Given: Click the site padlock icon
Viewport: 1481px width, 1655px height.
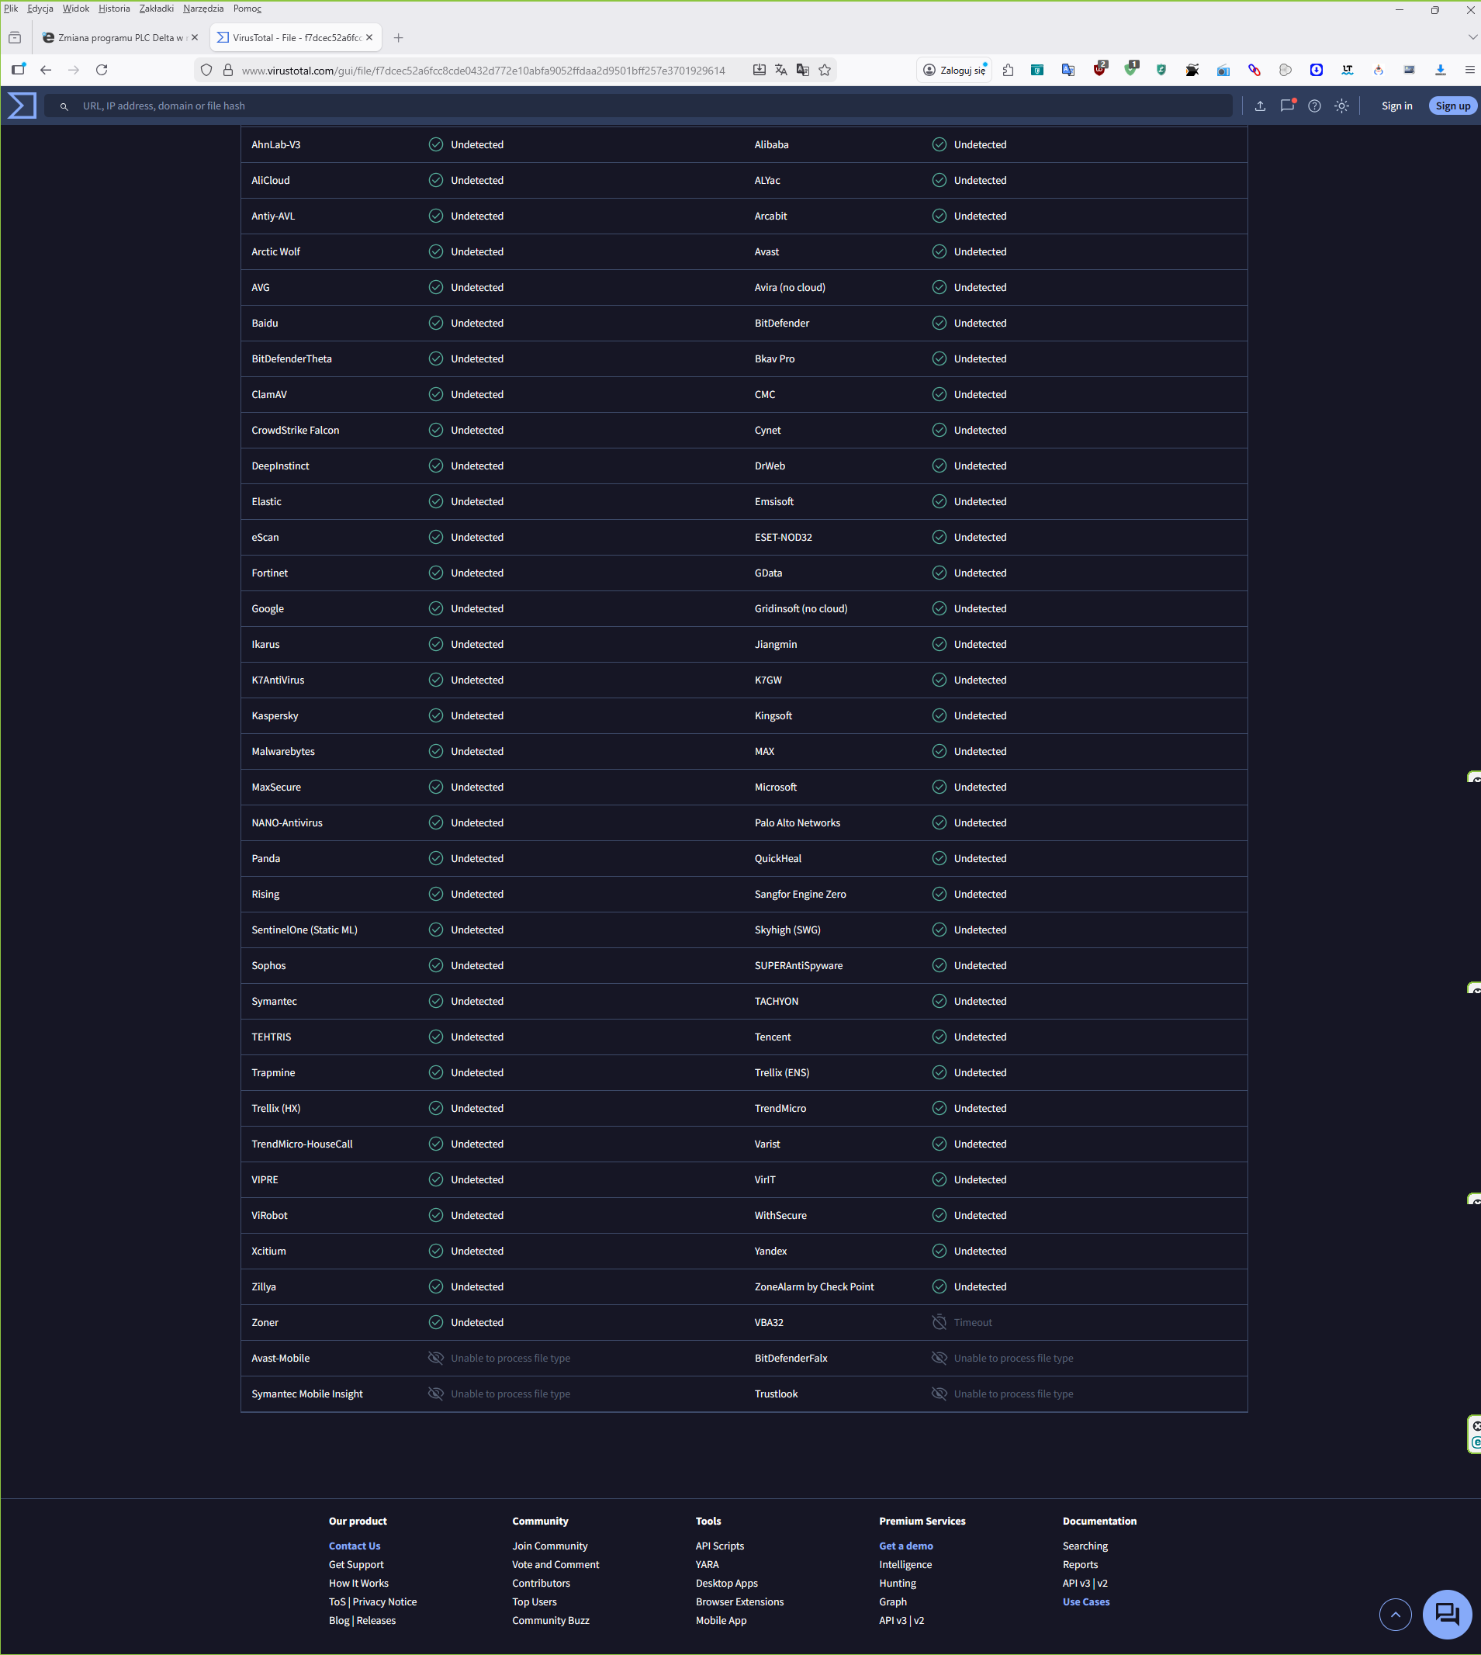Looking at the screenshot, I should [x=228, y=70].
